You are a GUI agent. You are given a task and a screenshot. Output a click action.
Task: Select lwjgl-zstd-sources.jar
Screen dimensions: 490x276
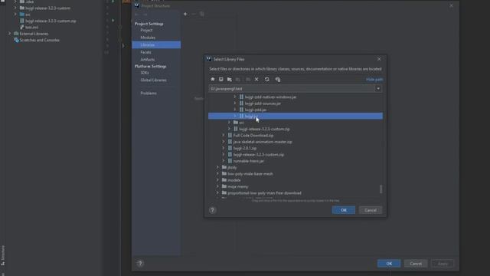[x=263, y=103]
